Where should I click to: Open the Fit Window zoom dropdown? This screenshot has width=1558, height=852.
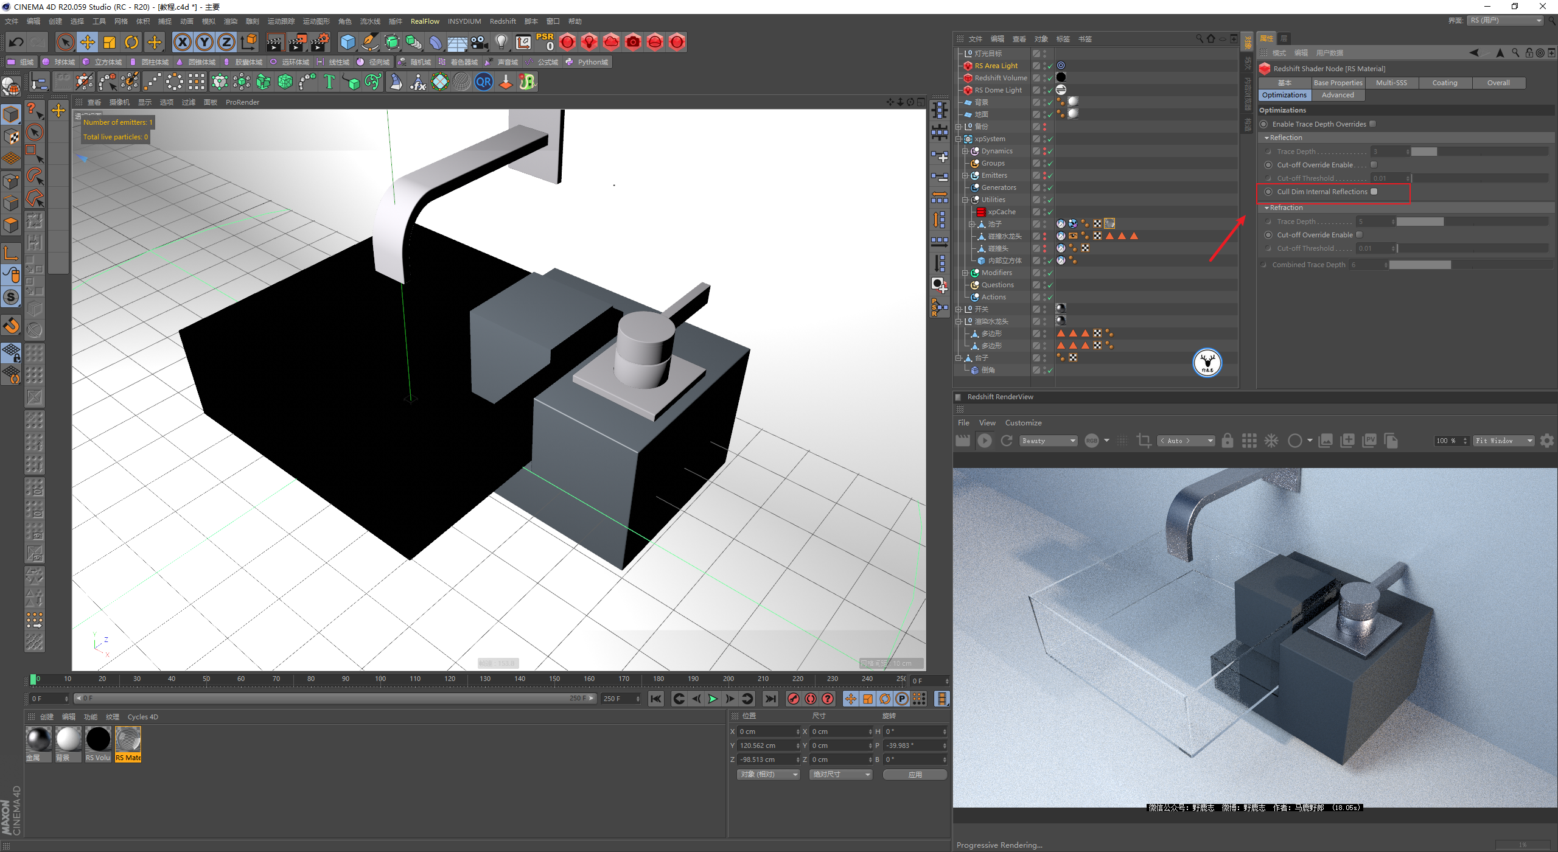(1502, 441)
